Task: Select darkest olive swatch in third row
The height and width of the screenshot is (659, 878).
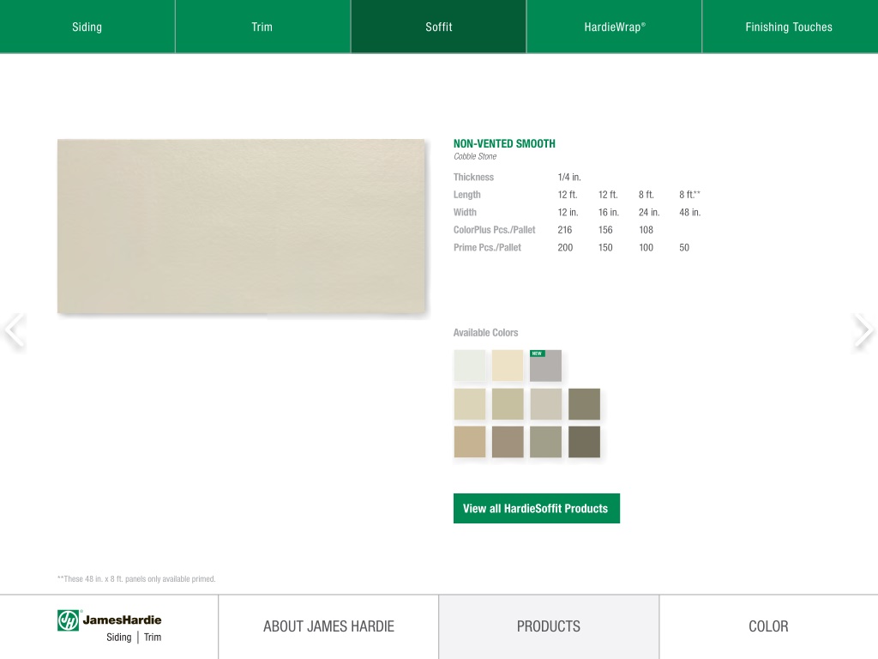Action: click(584, 442)
